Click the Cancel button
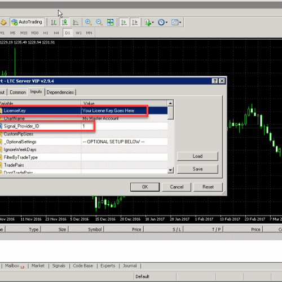Screen dimensions: 282x282 [177, 187]
